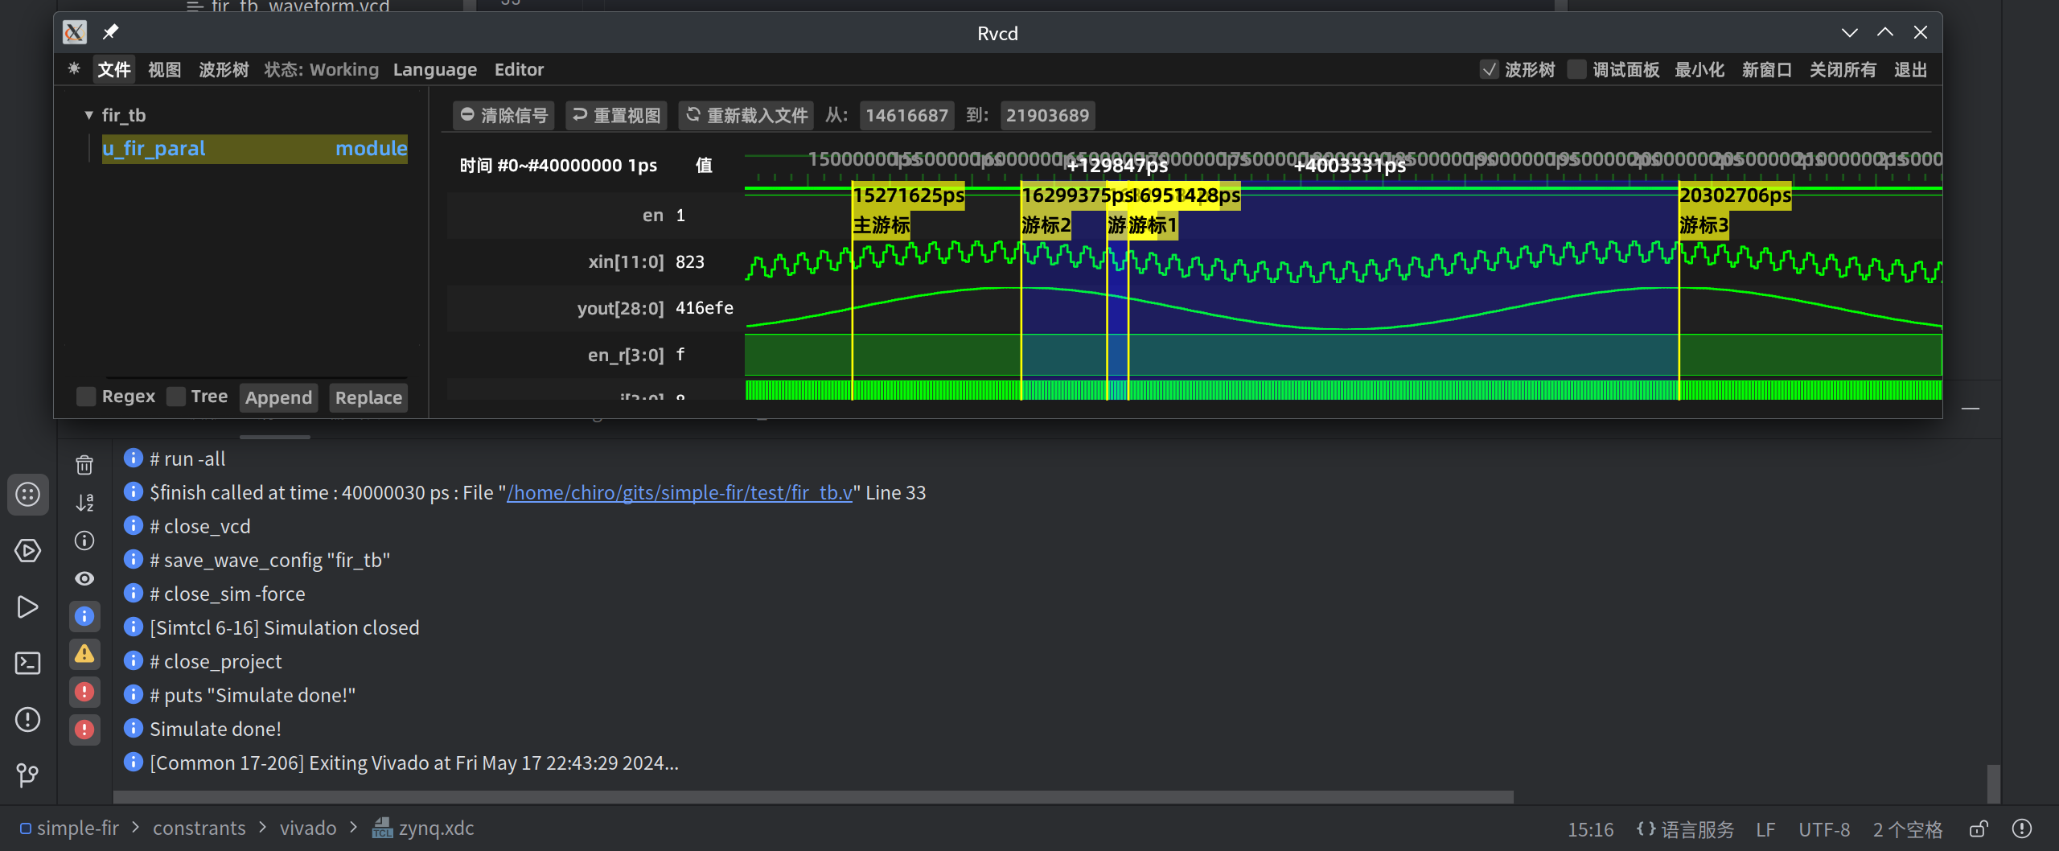
Task: Open the Terminal icon in sidebar
Action: pos(28,663)
